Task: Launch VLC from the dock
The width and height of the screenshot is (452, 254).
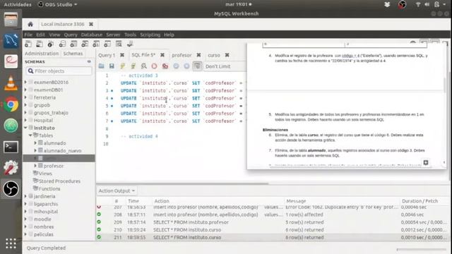Action: point(11,83)
